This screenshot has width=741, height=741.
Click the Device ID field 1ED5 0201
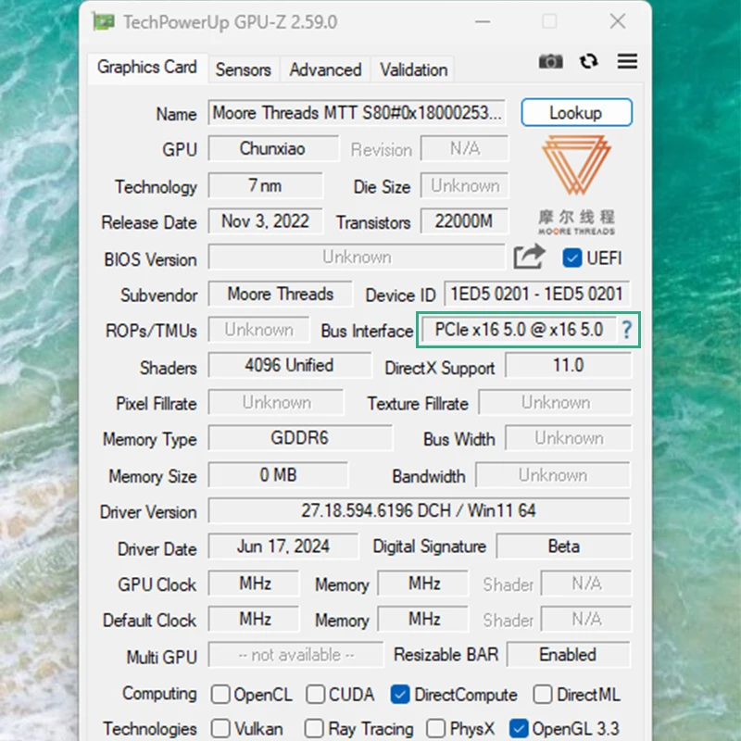click(x=537, y=294)
